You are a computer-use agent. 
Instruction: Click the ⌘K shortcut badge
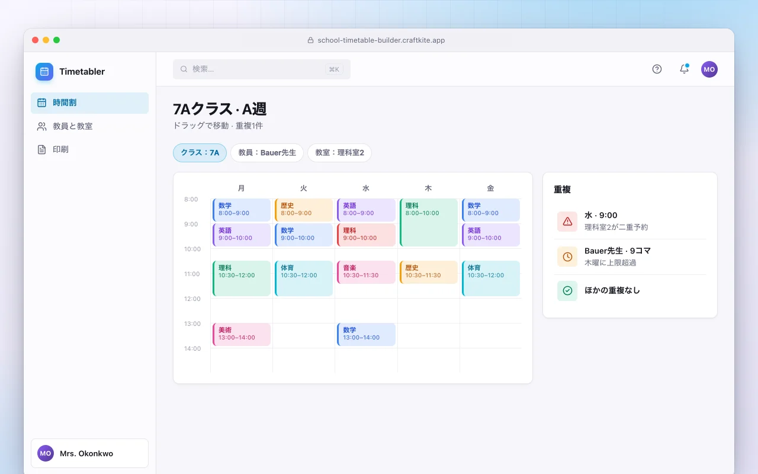click(x=334, y=69)
